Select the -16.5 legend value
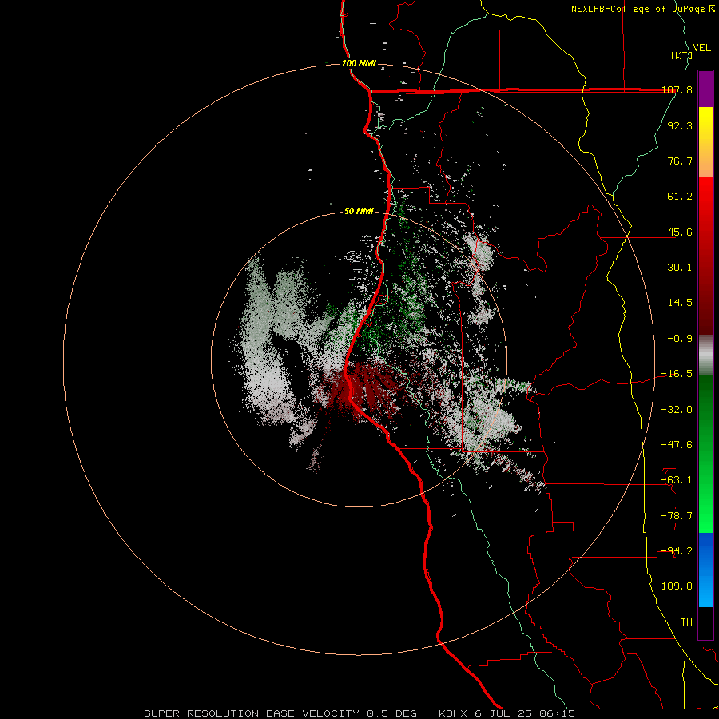 point(677,374)
